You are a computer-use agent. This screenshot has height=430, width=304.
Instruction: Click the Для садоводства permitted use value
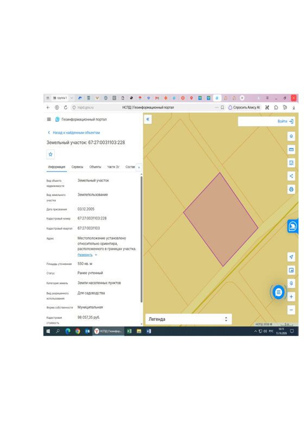click(x=91, y=293)
